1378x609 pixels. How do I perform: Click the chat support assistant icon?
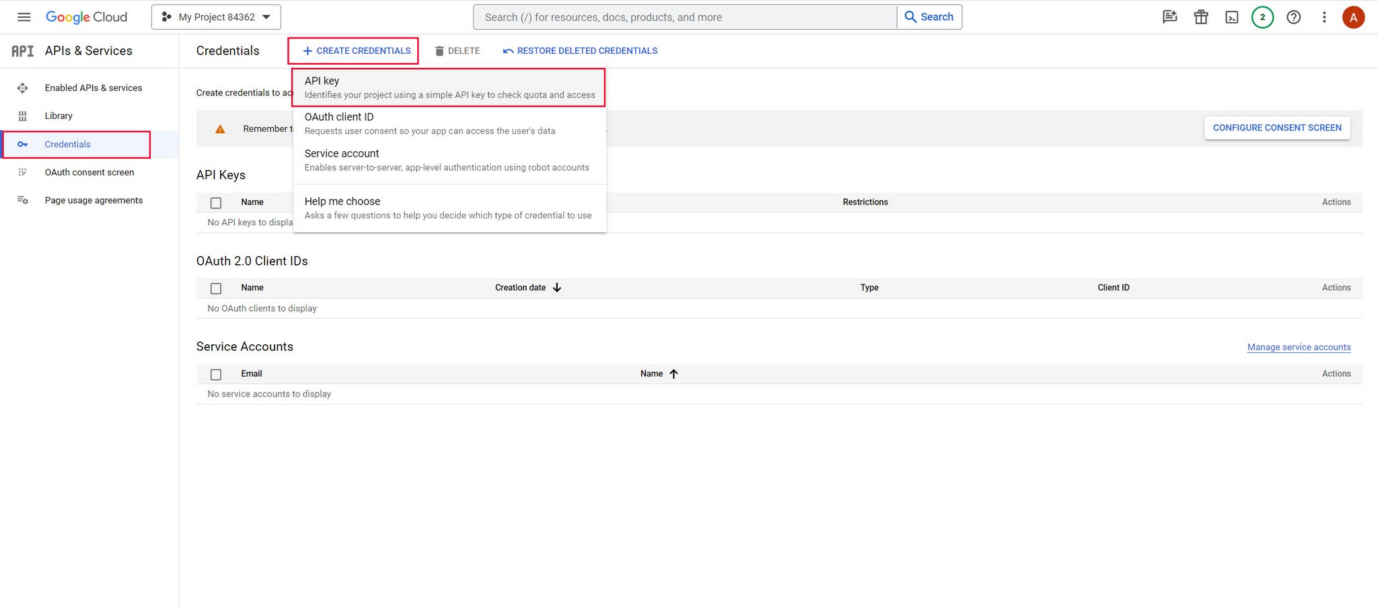1170,17
